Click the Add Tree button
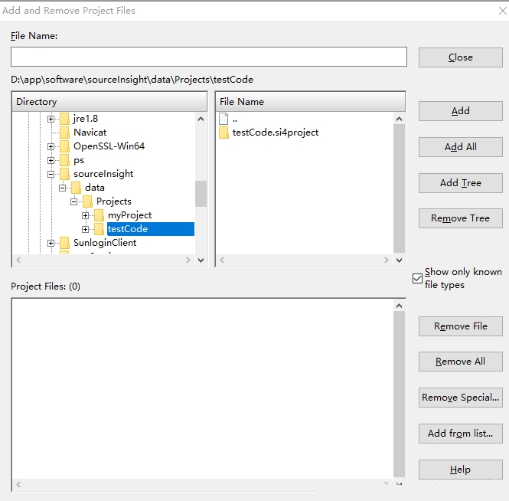 pyautogui.click(x=460, y=183)
